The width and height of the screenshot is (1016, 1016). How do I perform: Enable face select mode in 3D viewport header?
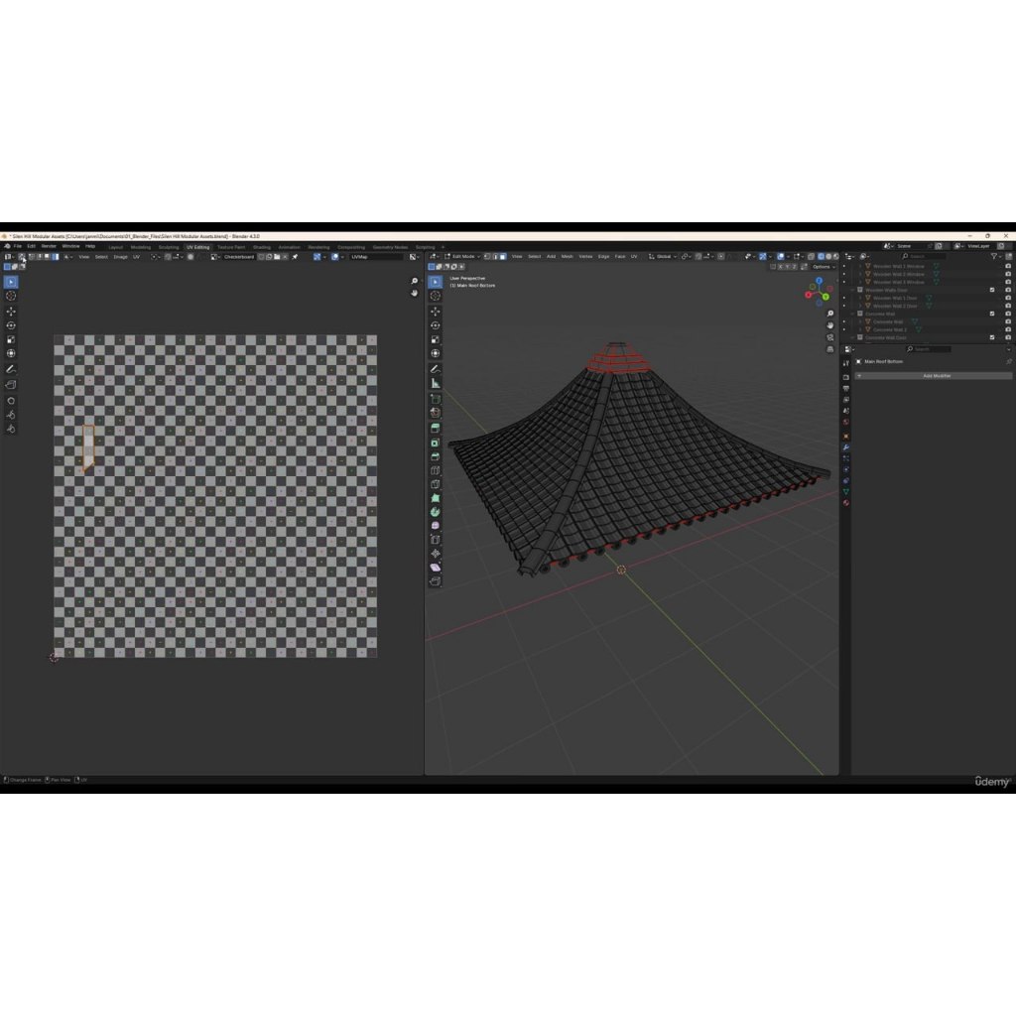pos(503,257)
